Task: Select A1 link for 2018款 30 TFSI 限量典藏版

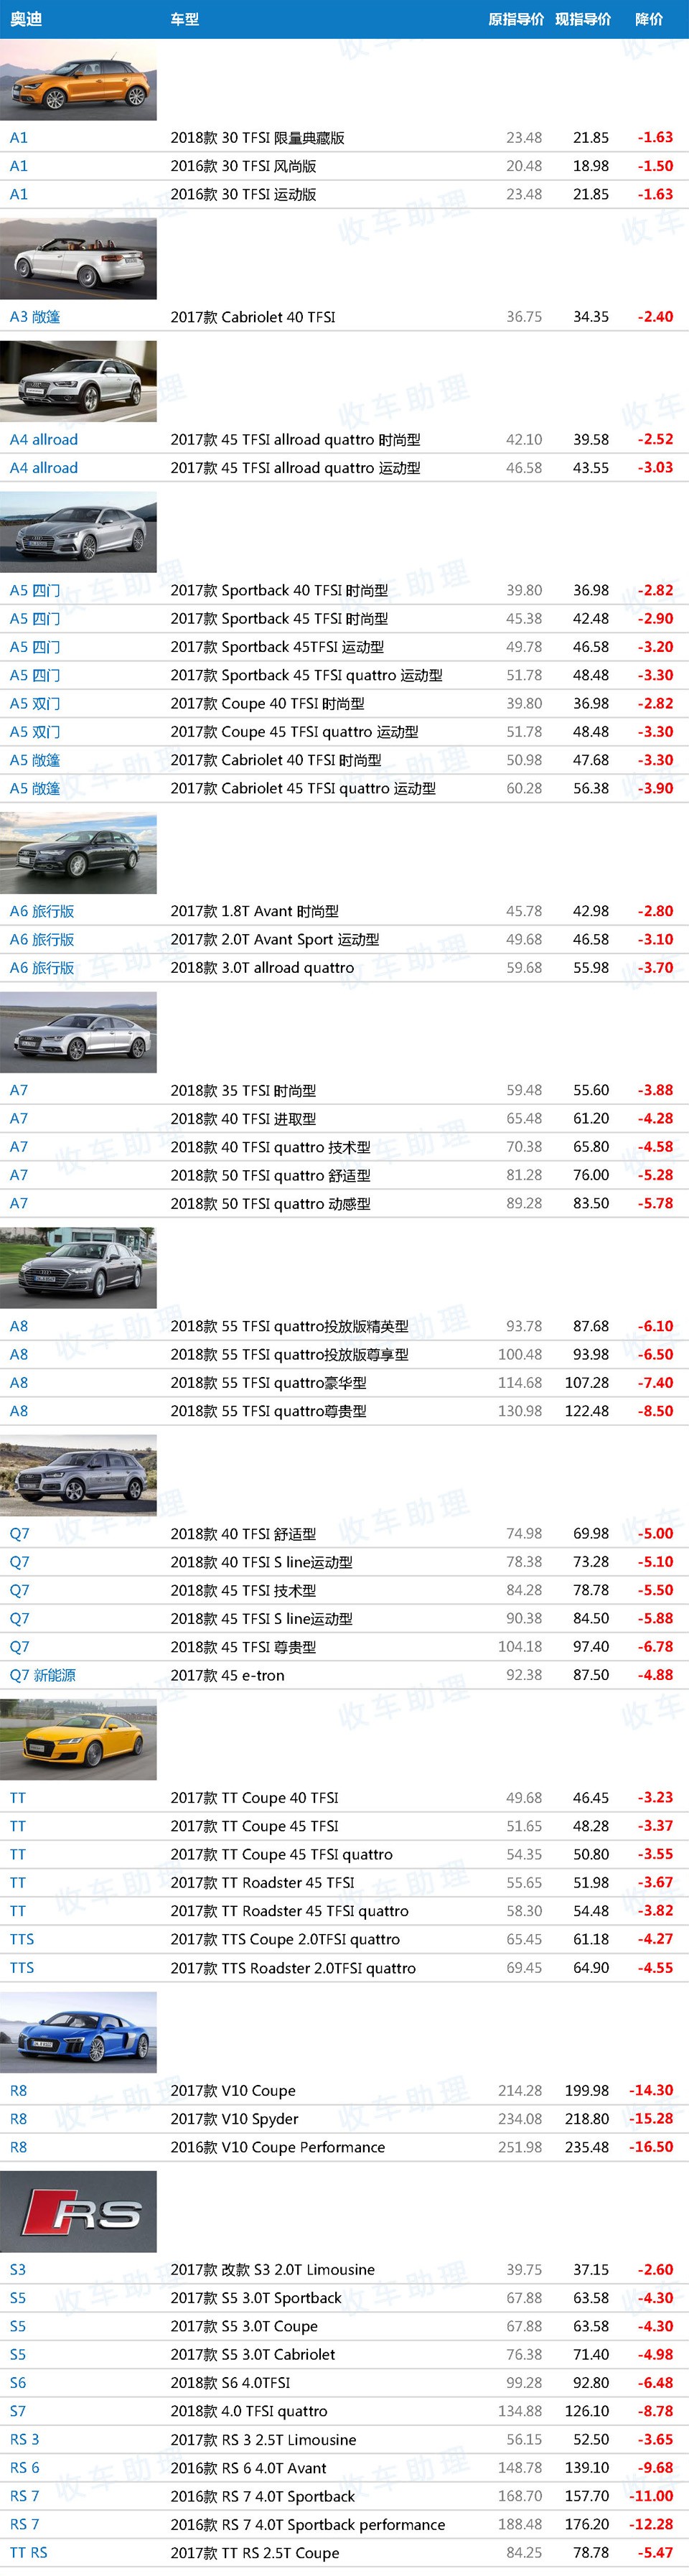Action: tap(19, 138)
